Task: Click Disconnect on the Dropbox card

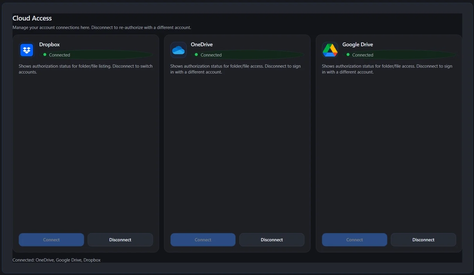Action: (x=120, y=240)
